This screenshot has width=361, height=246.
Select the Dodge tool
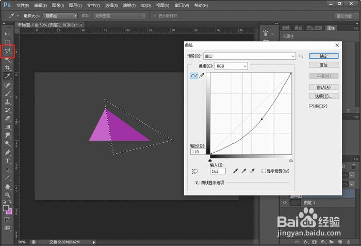[8, 143]
